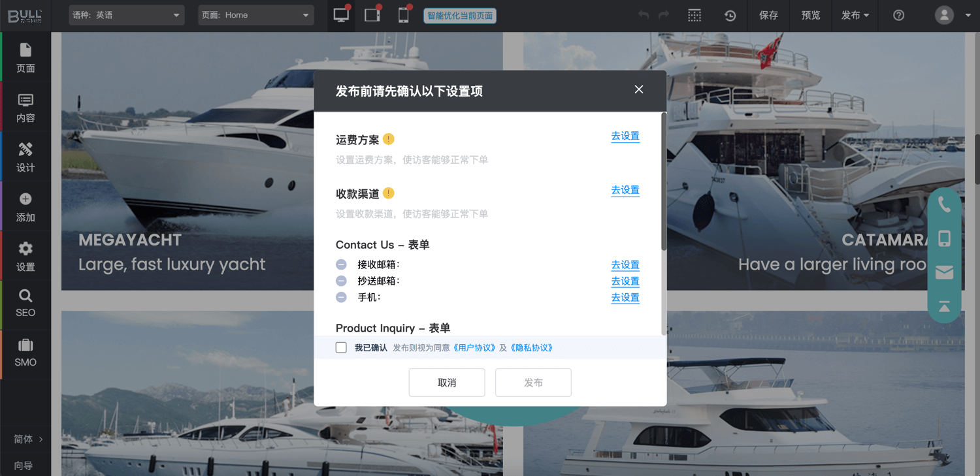Switch to tablet view icon
The height and width of the screenshot is (476, 980).
pos(372,15)
